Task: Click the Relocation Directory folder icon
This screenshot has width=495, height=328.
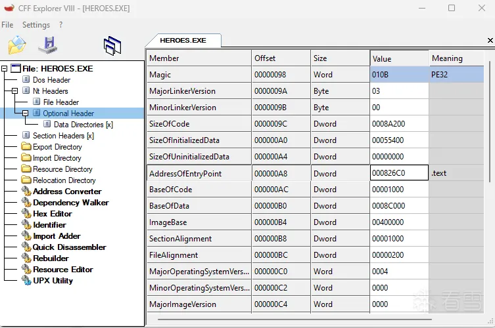Action: [x=26, y=180]
